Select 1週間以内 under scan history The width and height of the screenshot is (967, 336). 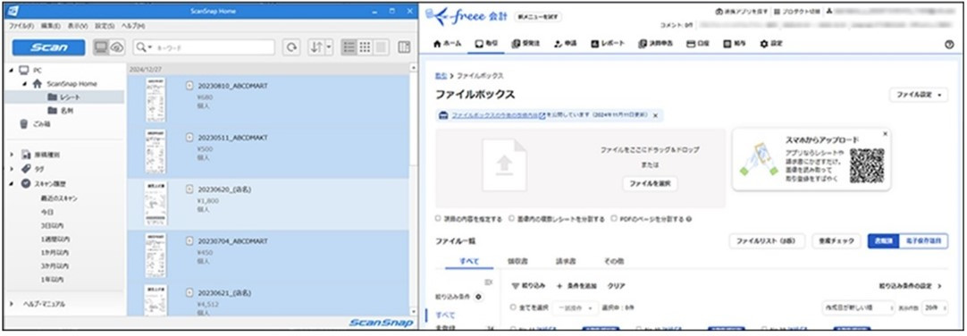55,239
